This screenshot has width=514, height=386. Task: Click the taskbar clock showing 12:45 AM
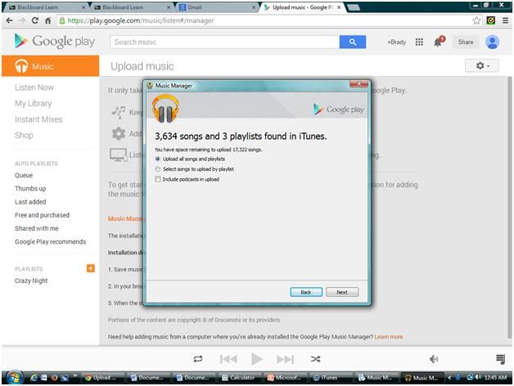tap(495, 378)
